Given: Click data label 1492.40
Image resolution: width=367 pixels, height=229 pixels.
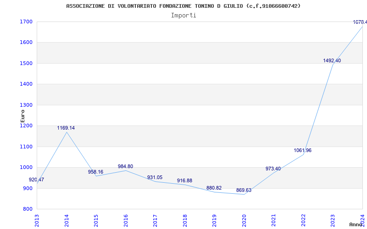Looking at the screenshot, I should [332, 61].
